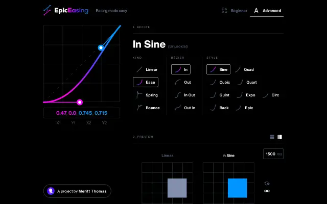Pick the Cubic style

point(220,82)
